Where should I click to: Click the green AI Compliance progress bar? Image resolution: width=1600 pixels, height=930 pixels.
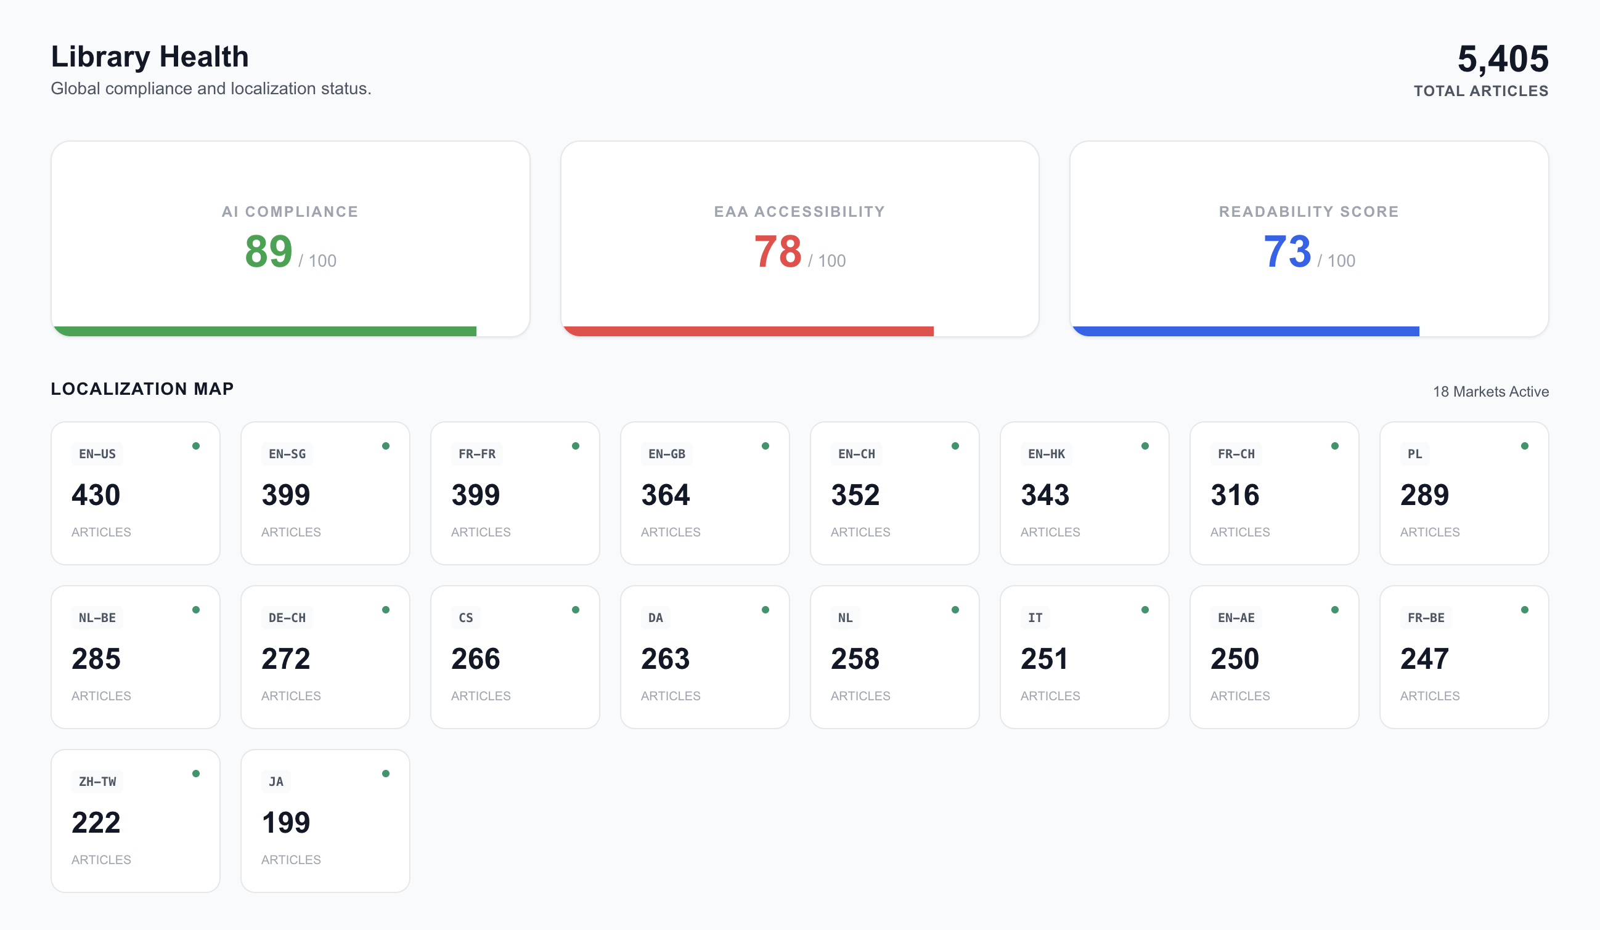point(265,331)
